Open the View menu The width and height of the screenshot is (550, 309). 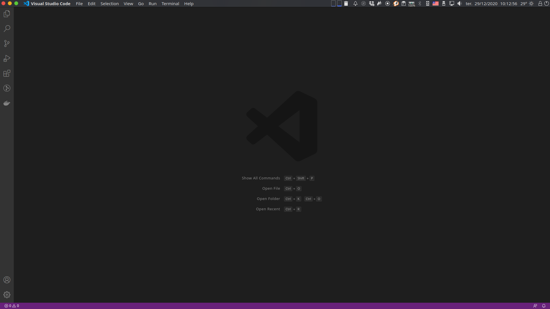click(128, 4)
